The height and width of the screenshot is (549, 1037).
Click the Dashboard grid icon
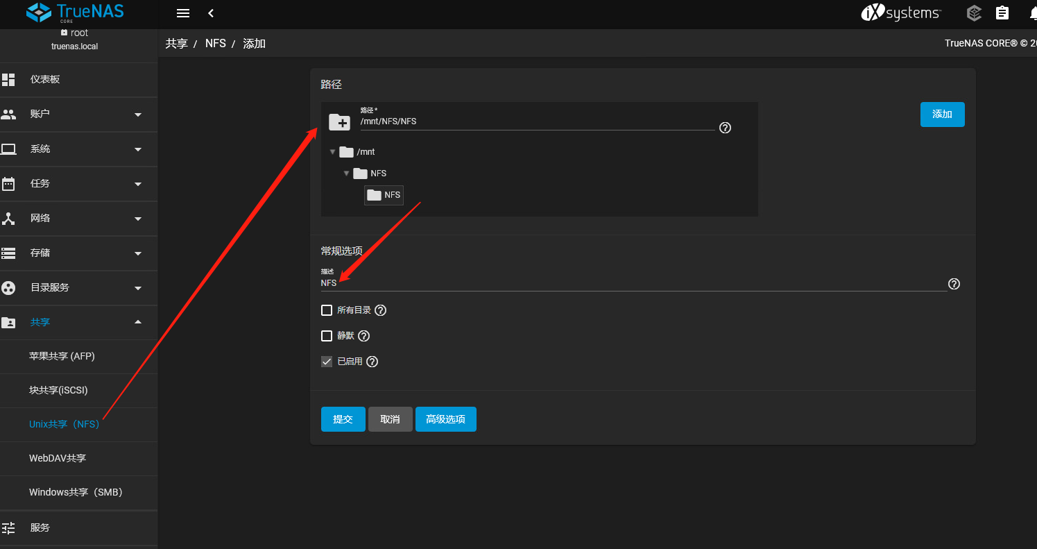click(8, 79)
